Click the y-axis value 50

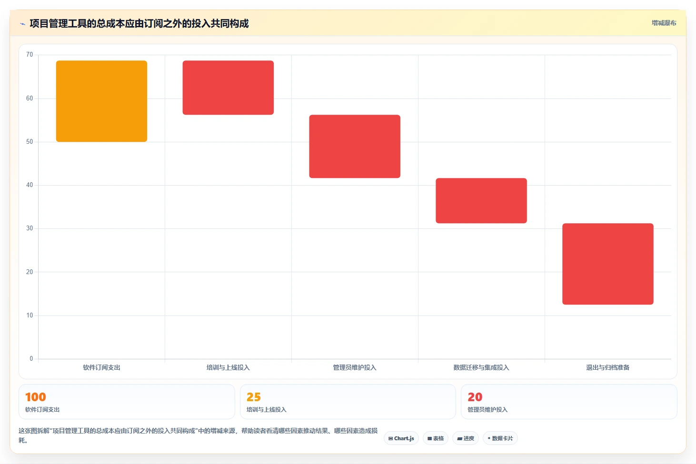(30, 142)
